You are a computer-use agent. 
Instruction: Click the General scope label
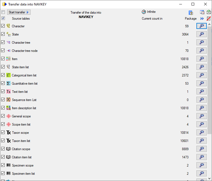[21, 116]
